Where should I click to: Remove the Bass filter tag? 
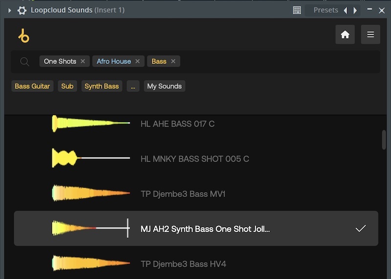[173, 62]
